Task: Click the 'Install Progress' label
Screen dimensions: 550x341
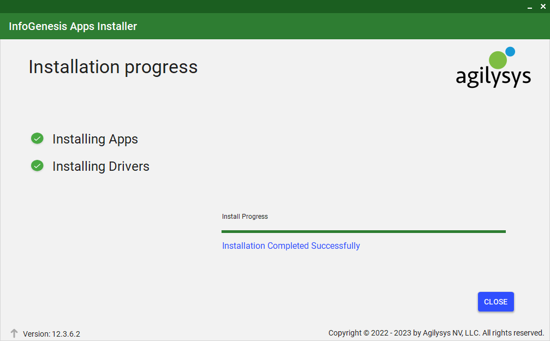Action: click(245, 217)
